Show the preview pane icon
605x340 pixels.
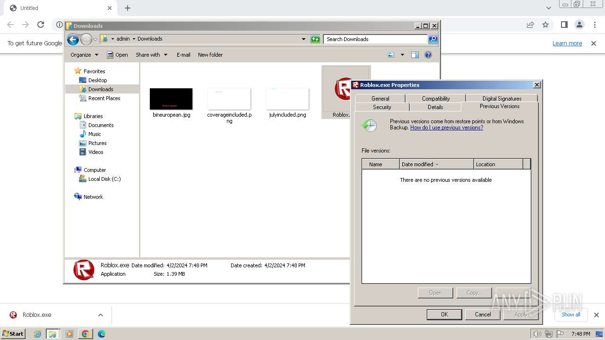(x=415, y=55)
